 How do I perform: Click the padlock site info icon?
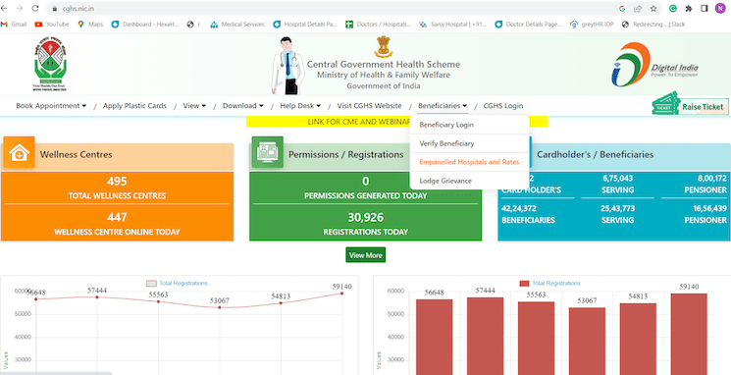(x=55, y=9)
